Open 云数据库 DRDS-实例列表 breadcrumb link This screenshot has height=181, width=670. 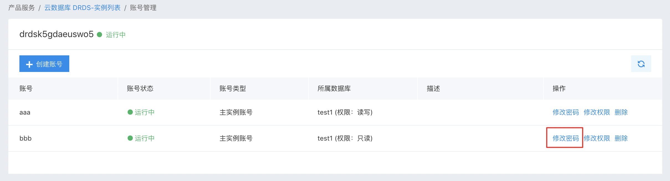coord(82,8)
